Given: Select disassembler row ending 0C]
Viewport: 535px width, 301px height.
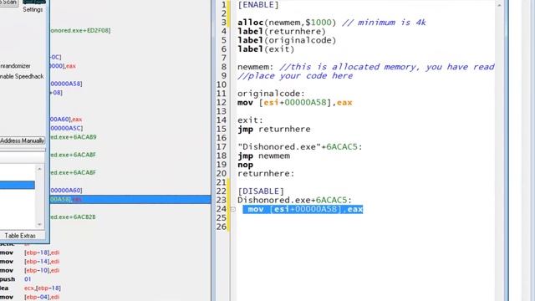Looking at the screenshot, I should [x=56, y=57].
